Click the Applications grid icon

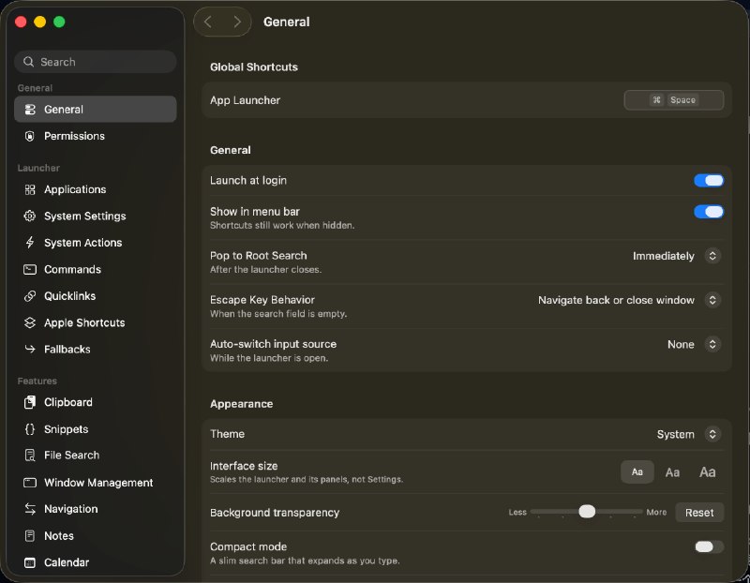30,190
